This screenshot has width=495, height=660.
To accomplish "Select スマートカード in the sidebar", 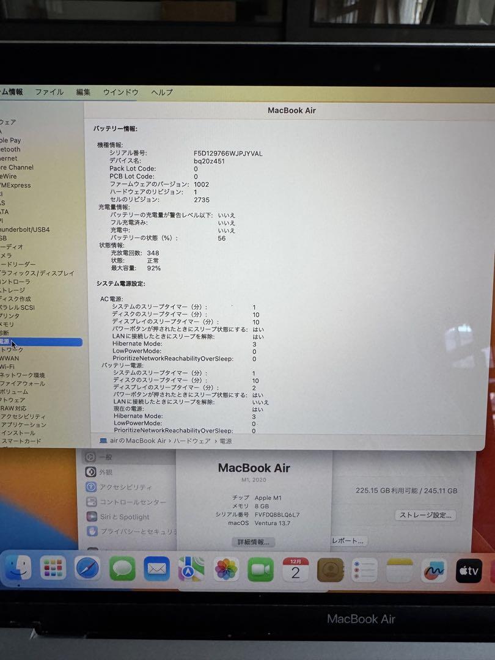I will tap(21, 441).
